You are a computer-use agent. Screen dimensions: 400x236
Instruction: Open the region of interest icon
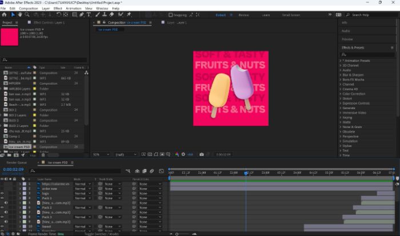click(x=162, y=154)
